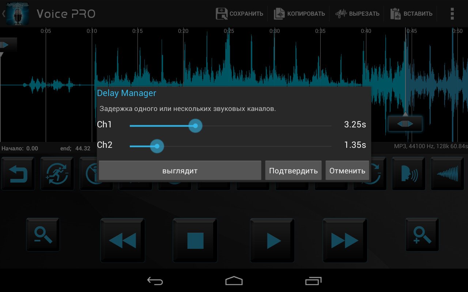Click the Ch1 delay slider handle
The image size is (468, 292).
click(x=195, y=126)
